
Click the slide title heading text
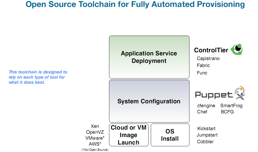click(x=135, y=4)
